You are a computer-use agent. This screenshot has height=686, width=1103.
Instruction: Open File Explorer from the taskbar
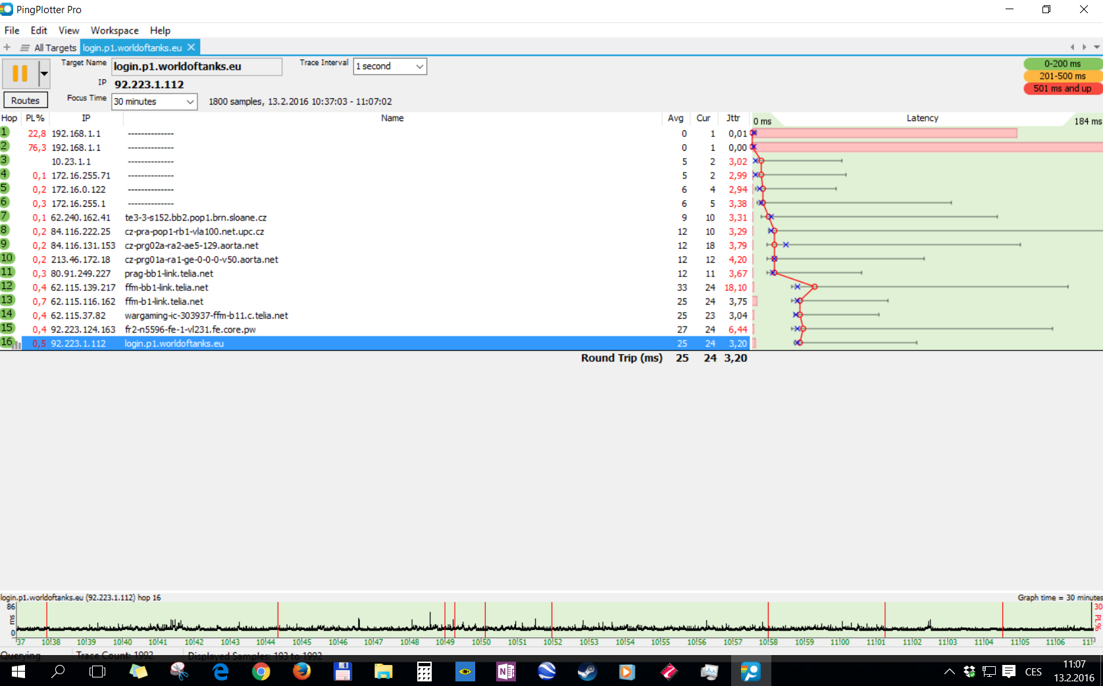tap(383, 672)
